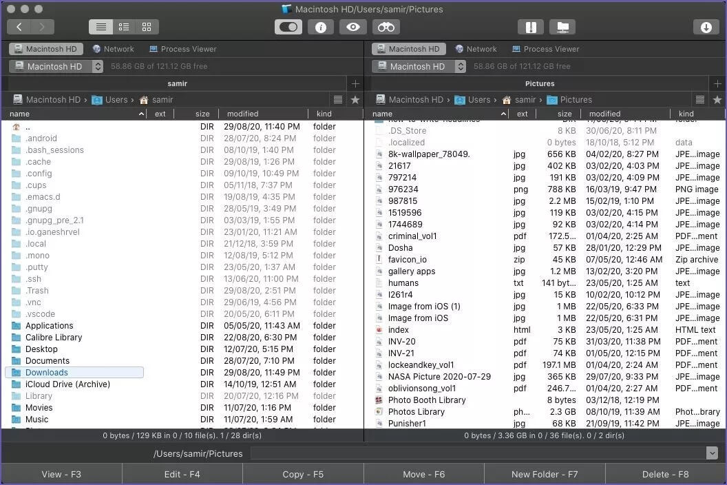Select the Movies folder icon

17,407
